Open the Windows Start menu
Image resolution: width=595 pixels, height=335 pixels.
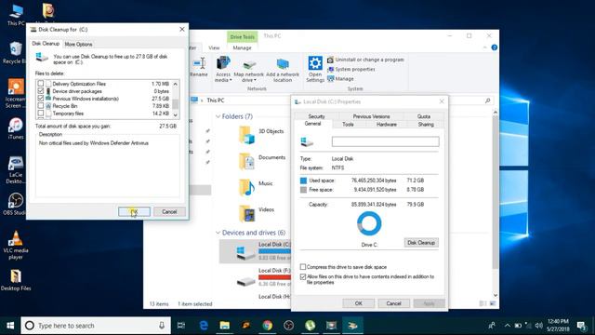[x=10, y=326]
